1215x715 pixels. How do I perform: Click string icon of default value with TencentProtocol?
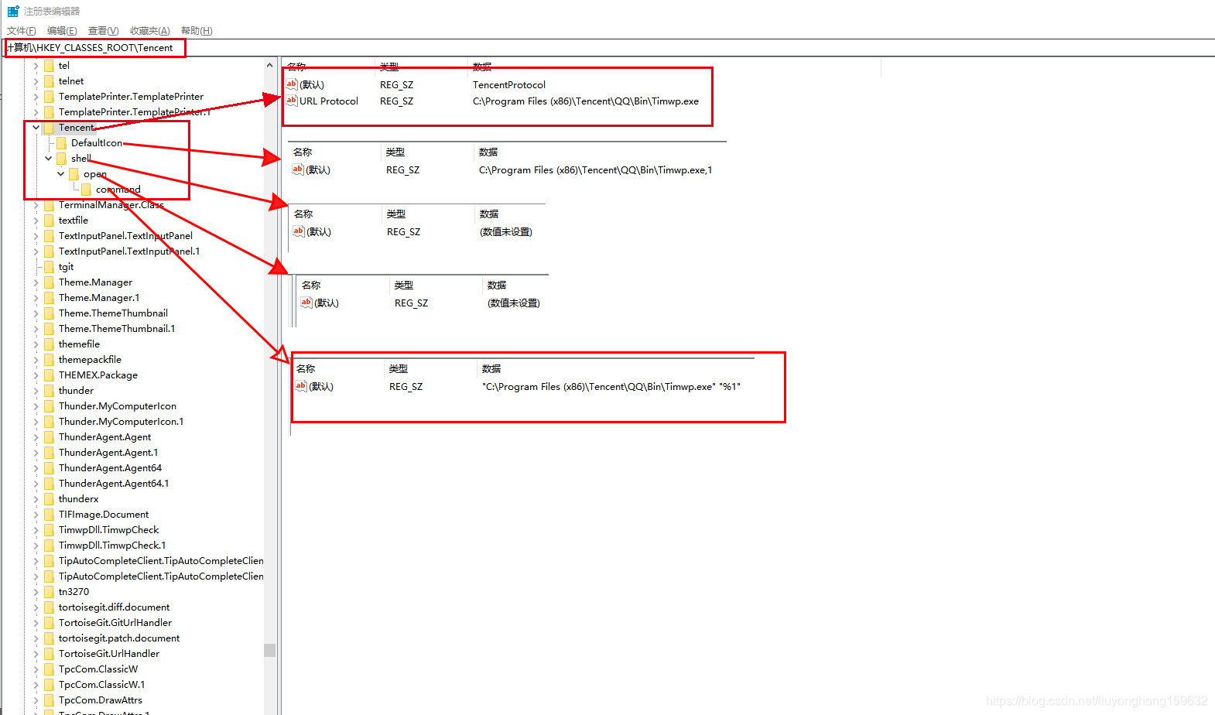point(292,84)
